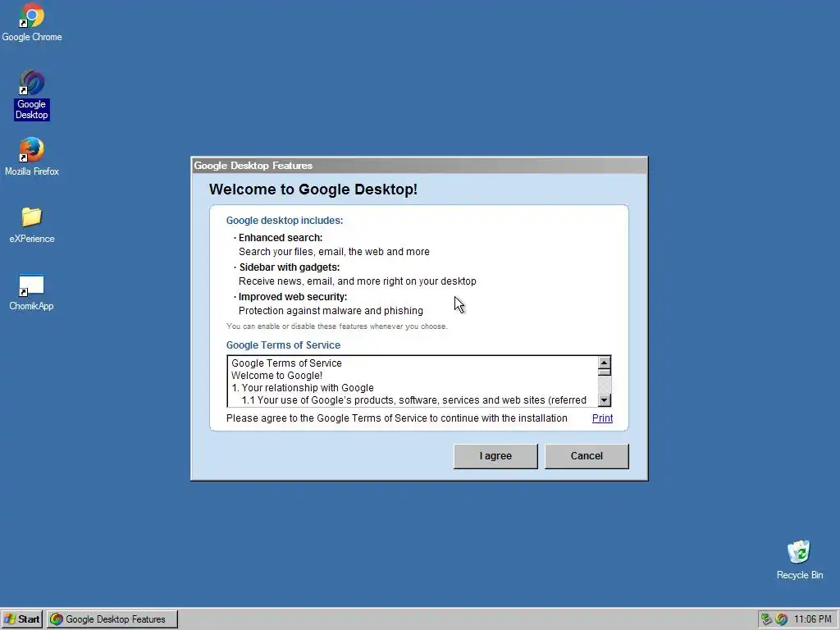Image resolution: width=840 pixels, height=630 pixels.
Task: Click 'You can enable or disable these features' note
Action: pos(336,326)
